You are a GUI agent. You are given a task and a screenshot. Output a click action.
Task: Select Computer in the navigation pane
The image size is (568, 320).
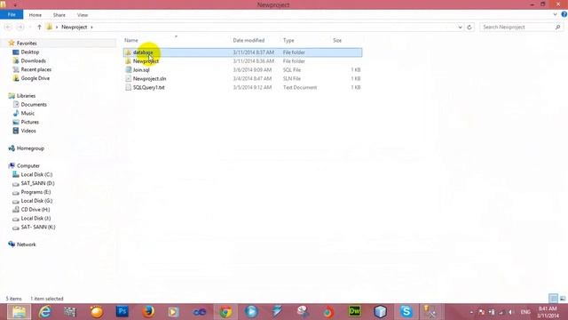pos(28,166)
